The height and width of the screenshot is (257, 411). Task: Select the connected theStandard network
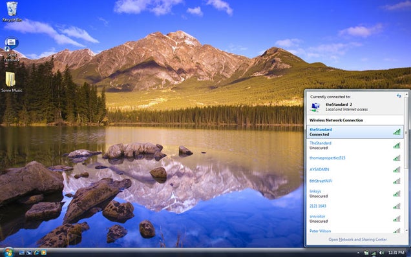(355, 132)
